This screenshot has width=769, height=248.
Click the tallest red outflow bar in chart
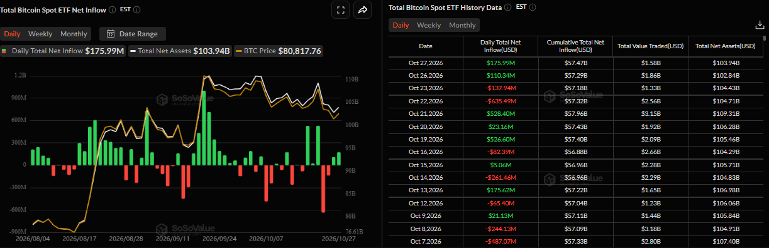pos(323,189)
